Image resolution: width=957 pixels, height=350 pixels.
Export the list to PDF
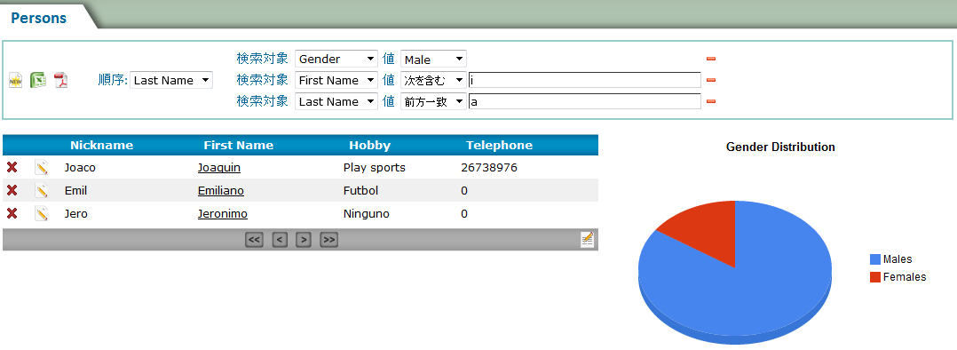point(61,80)
